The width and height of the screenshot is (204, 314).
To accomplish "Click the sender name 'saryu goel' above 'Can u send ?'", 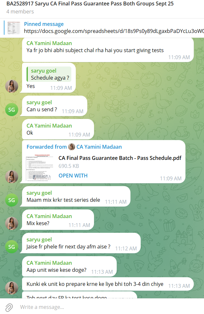I will click(x=39, y=102).
